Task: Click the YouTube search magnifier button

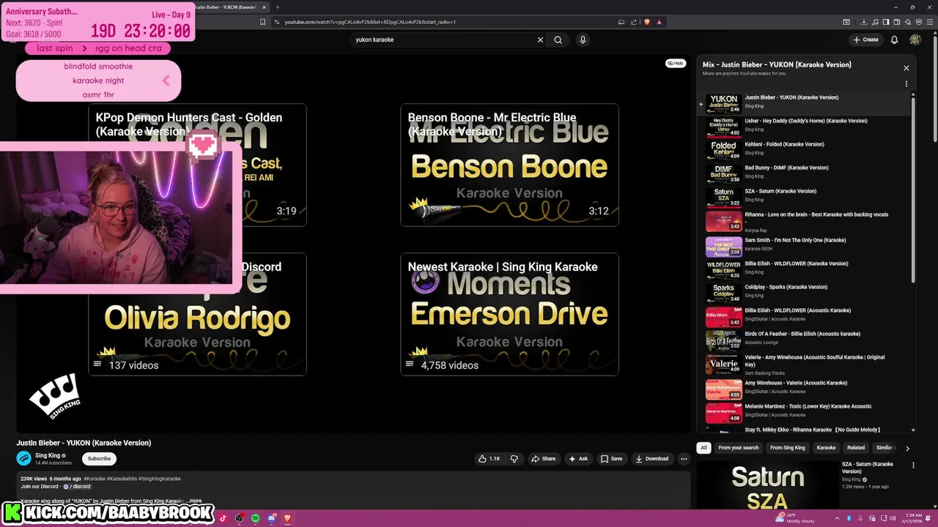Action: pos(558,40)
